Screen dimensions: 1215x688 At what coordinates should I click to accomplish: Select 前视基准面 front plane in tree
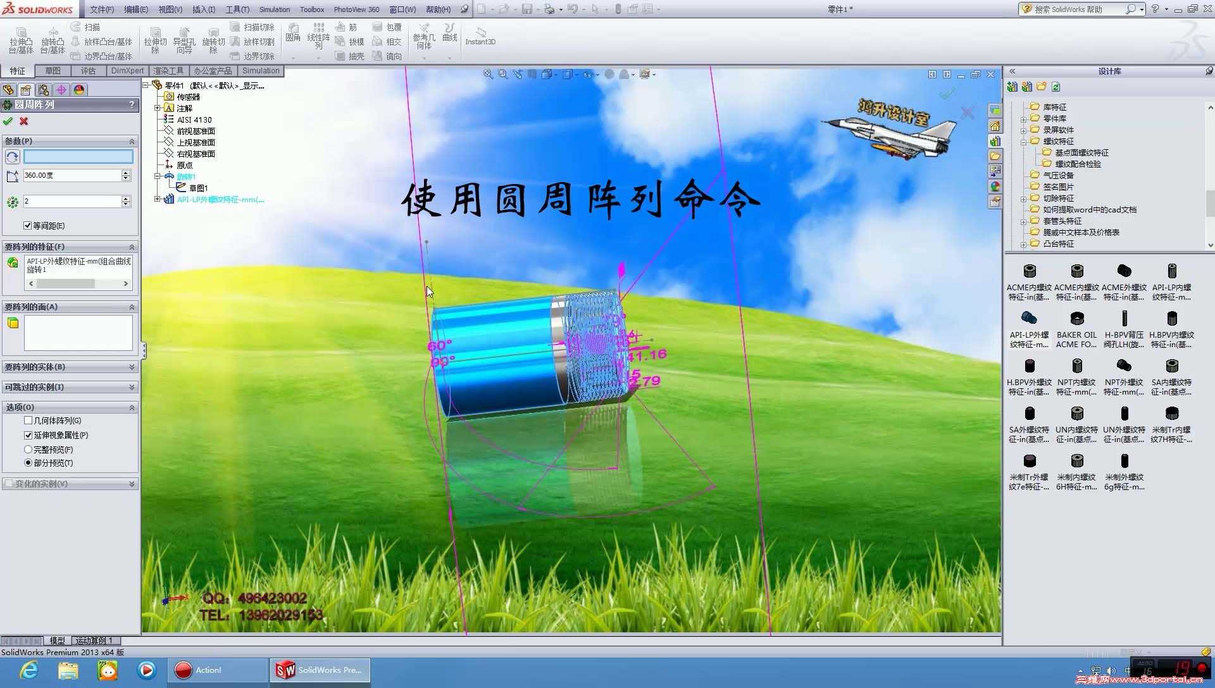pyautogui.click(x=196, y=131)
